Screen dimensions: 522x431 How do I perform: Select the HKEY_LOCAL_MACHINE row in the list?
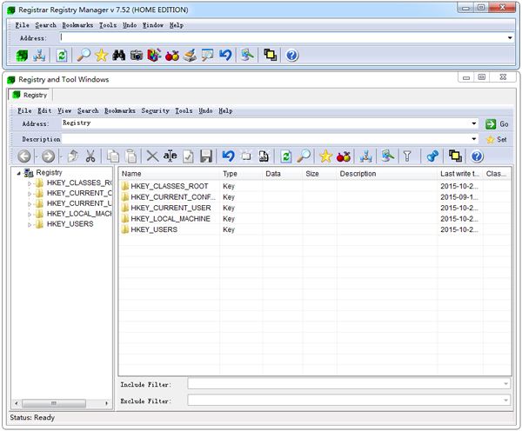point(170,219)
